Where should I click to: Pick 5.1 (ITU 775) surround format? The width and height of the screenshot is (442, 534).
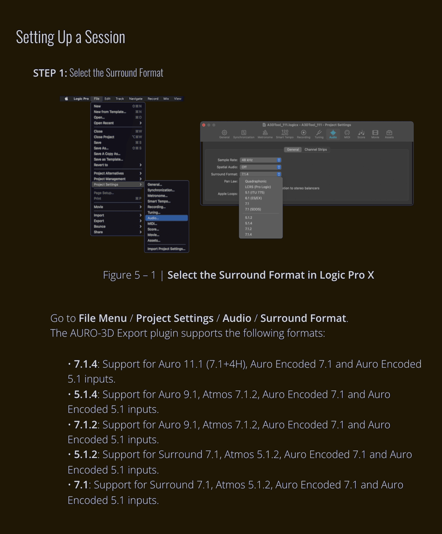click(261, 192)
